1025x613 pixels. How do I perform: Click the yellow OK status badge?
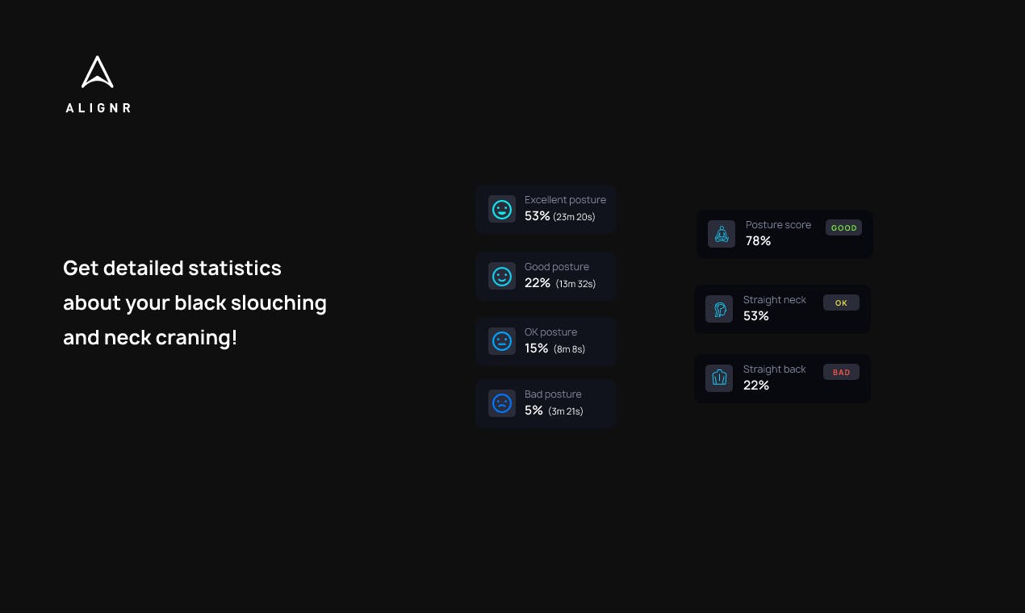click(x=841, y=302)
